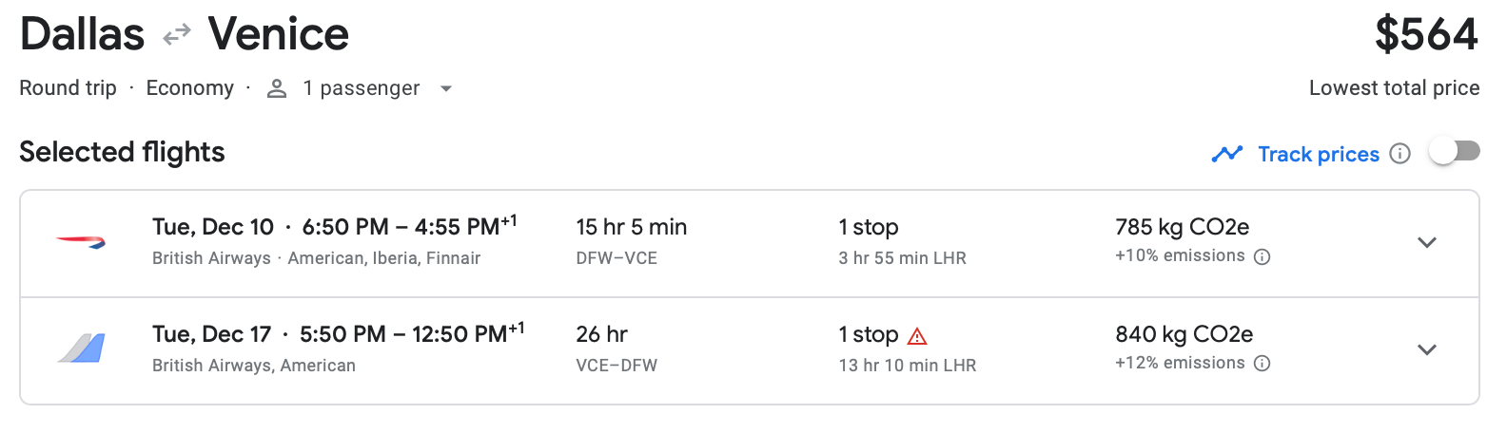Expand the Dec 17 return flight details

click(x=1426, y=349)
